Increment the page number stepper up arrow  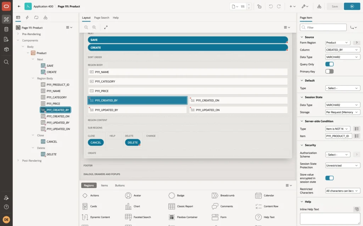click(249, 5)
